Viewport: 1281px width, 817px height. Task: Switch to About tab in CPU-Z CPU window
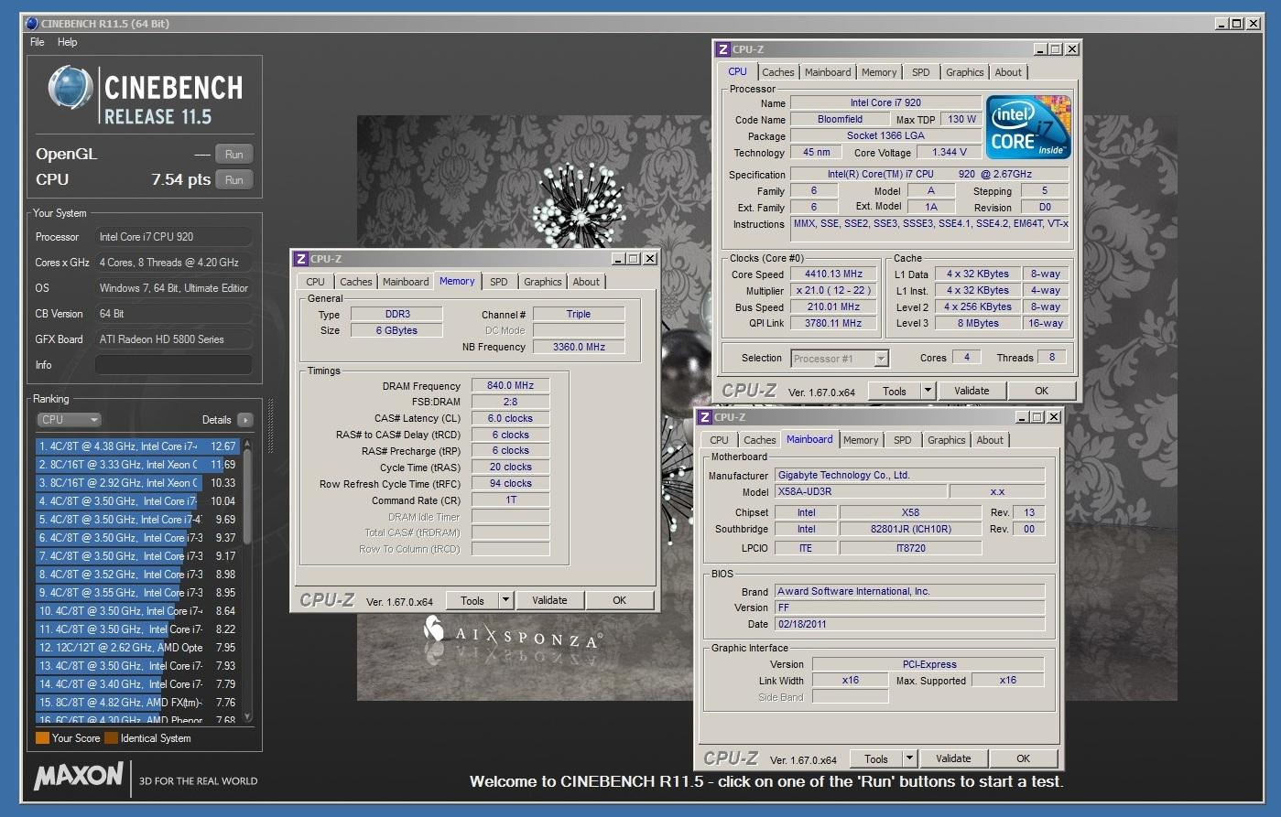(1008, 72)
